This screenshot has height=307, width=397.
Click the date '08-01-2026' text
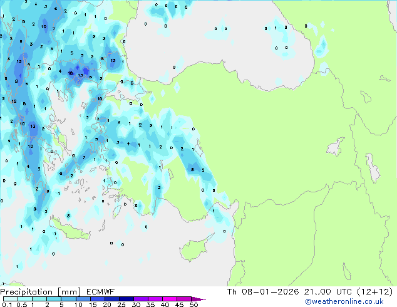tap(270, 292)
